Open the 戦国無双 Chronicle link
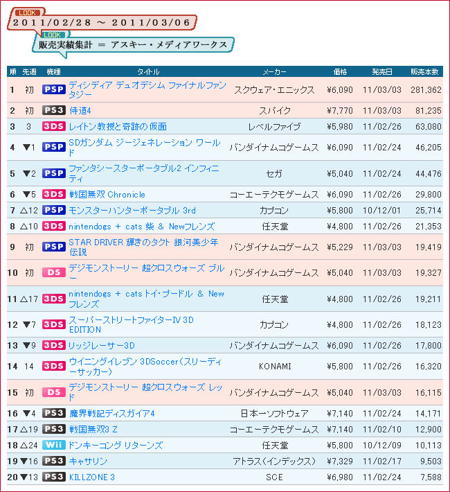Viewport: 450px width, 492px height. [x=107, y=195]
